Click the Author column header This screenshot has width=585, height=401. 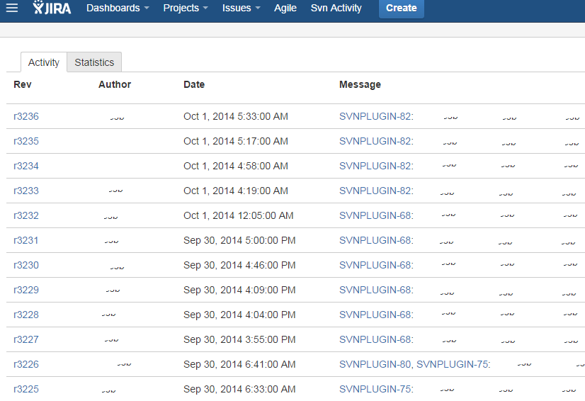[115, 84]
